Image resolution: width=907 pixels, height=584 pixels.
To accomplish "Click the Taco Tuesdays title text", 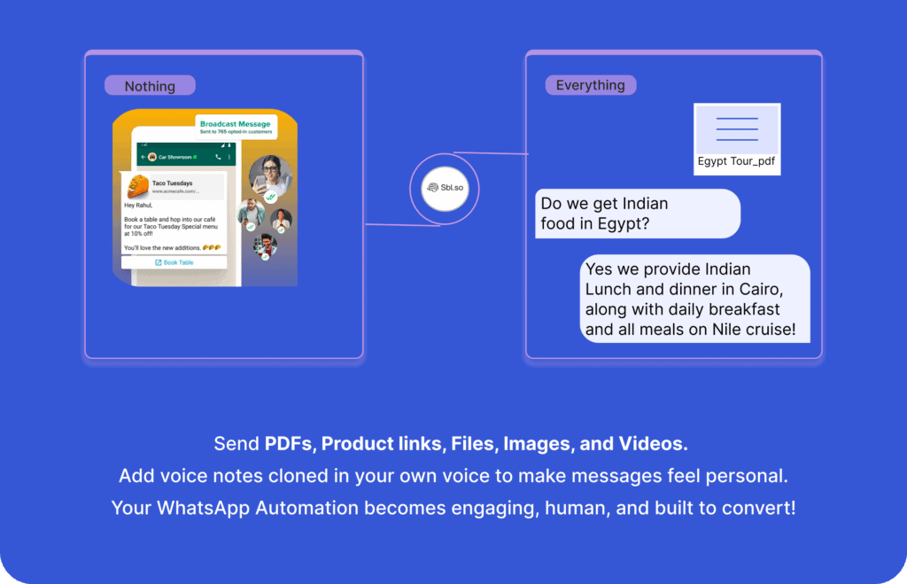I will click(172, 183).
